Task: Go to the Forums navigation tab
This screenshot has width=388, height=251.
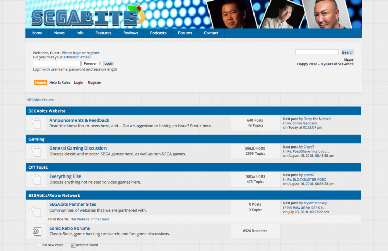Action: coord(185,33)
